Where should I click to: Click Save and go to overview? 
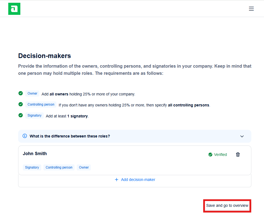pos(227,205)
